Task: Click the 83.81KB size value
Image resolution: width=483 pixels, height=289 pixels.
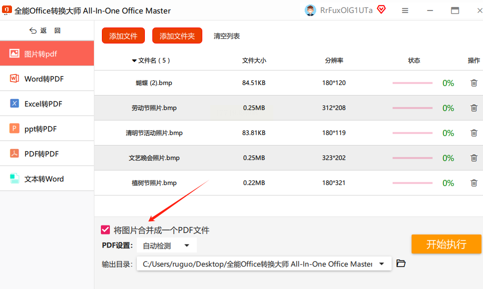Action: click(254, 133)
